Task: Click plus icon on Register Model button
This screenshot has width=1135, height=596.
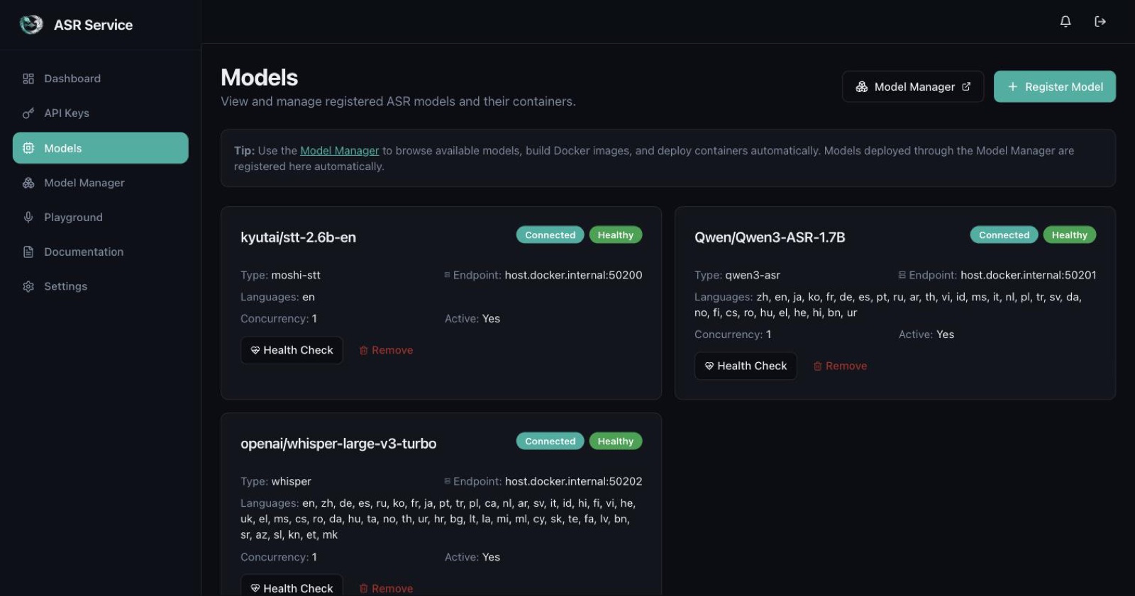Action: pos(1013,86)
